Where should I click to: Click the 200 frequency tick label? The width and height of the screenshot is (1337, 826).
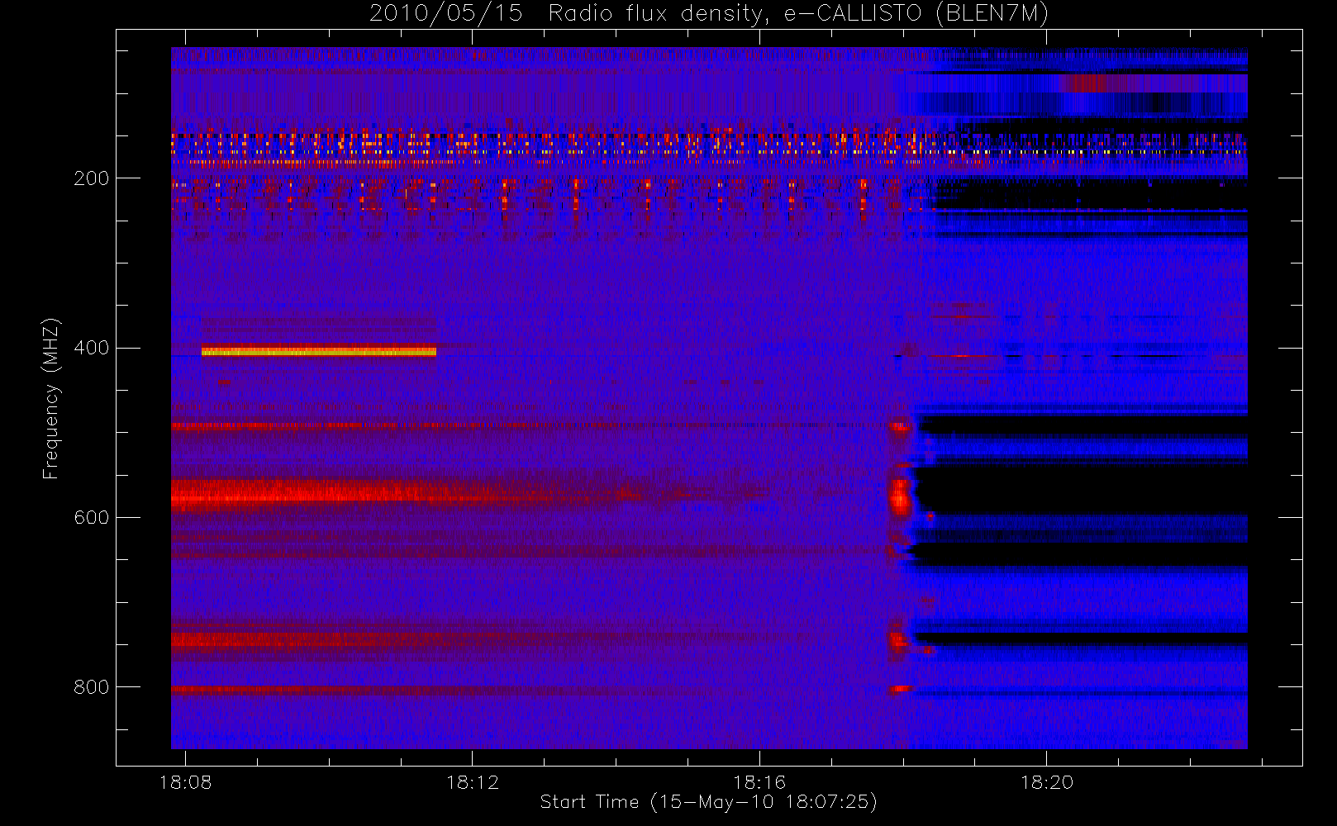(x=92, y=178)
